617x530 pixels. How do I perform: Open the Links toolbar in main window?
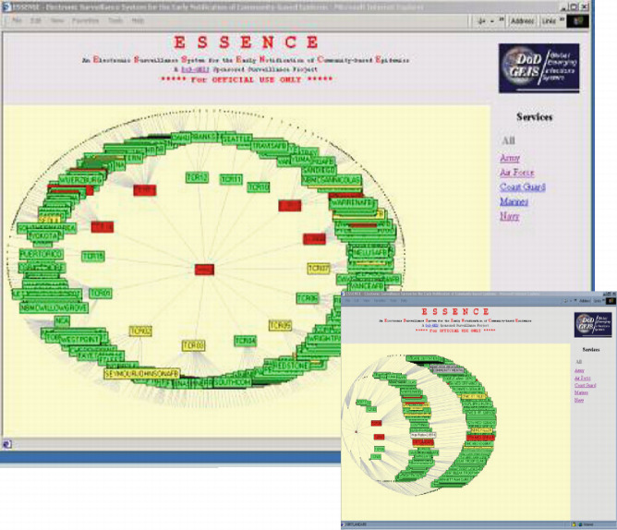tap(551, 19)
